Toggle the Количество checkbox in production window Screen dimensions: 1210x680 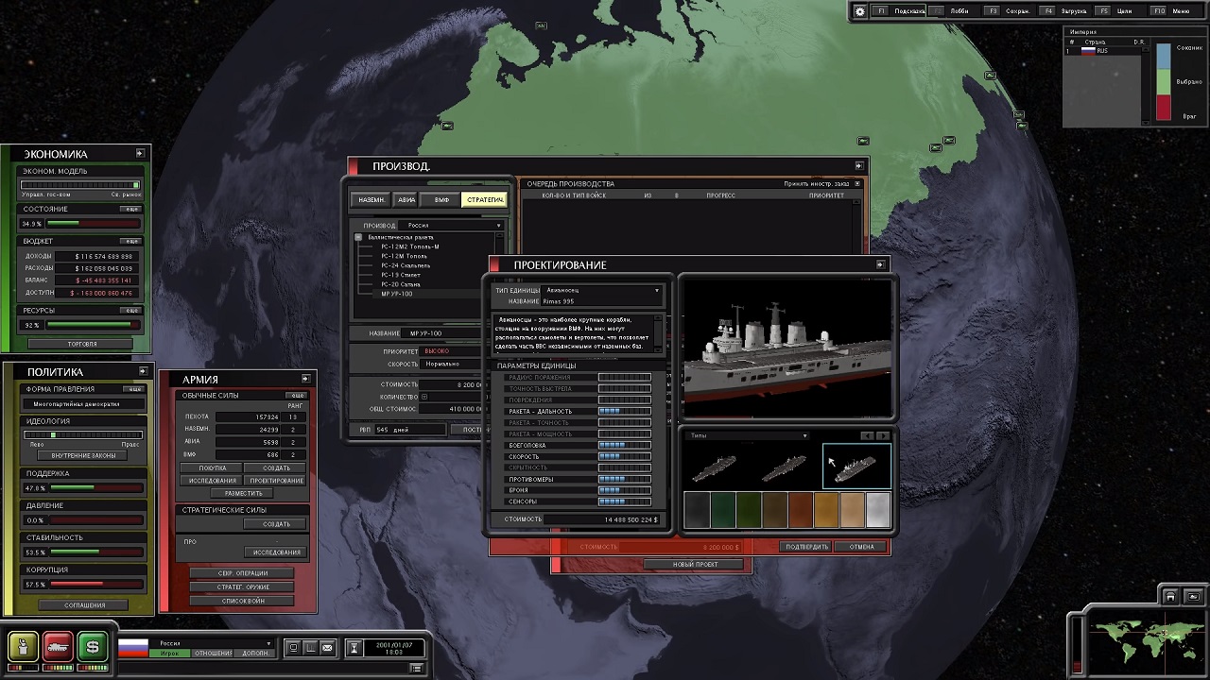pos(424,397)
